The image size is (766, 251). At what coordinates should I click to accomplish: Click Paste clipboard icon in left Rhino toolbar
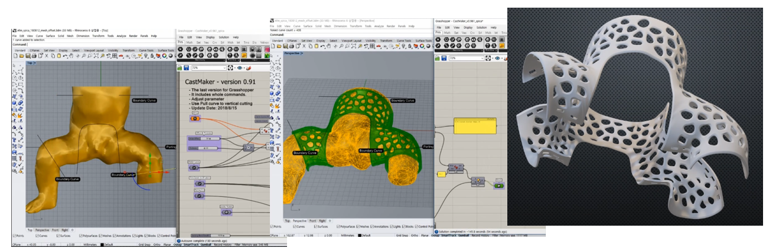pos(59,56)
